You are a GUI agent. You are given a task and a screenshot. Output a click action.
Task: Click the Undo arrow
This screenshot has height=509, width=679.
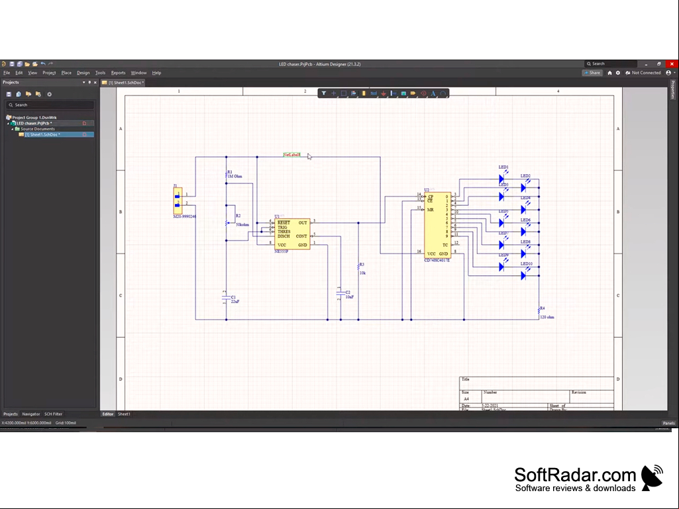pos(43,64)
